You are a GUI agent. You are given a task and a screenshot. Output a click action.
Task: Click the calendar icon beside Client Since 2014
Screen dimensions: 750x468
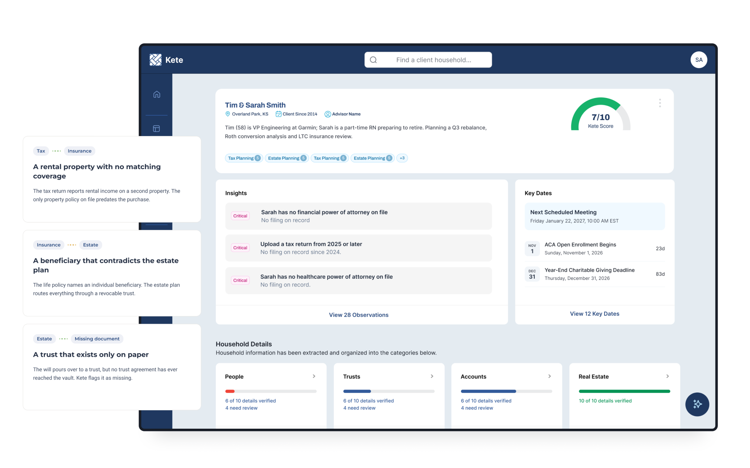[x=278, y=114]
